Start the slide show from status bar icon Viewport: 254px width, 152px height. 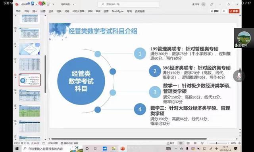coord(202,143)
